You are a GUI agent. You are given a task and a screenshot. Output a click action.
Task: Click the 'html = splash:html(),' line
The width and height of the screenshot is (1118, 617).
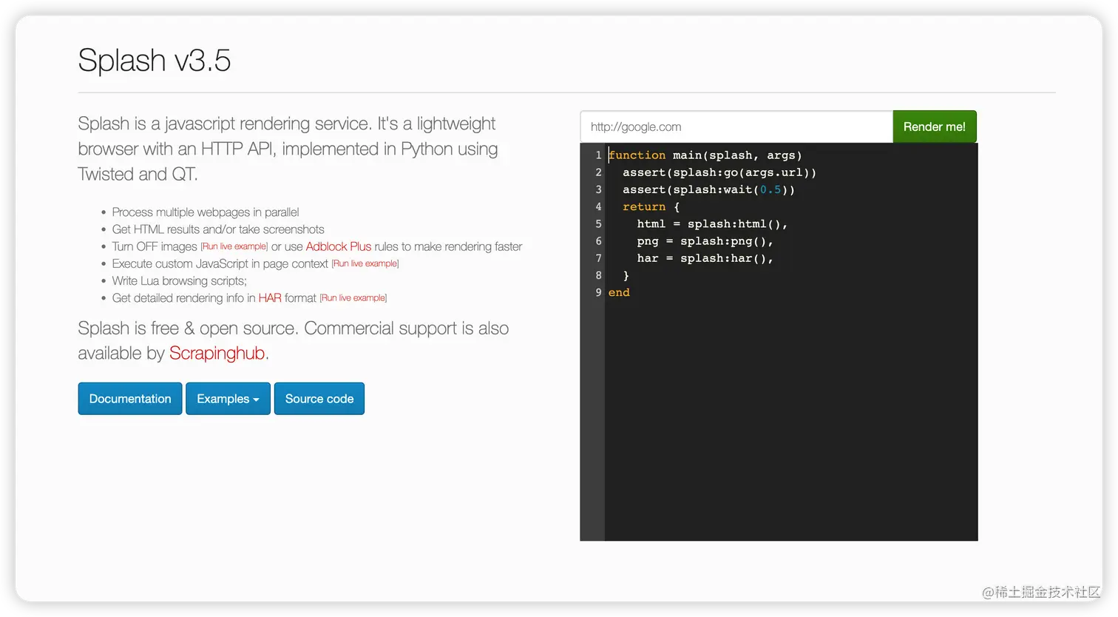(712, 223)
